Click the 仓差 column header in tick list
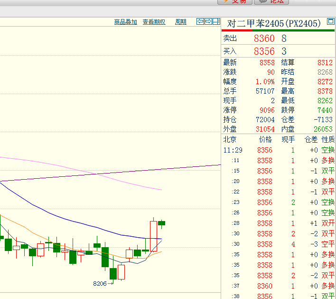Viewport: 336px width, 299px height. tap(311, 140)
